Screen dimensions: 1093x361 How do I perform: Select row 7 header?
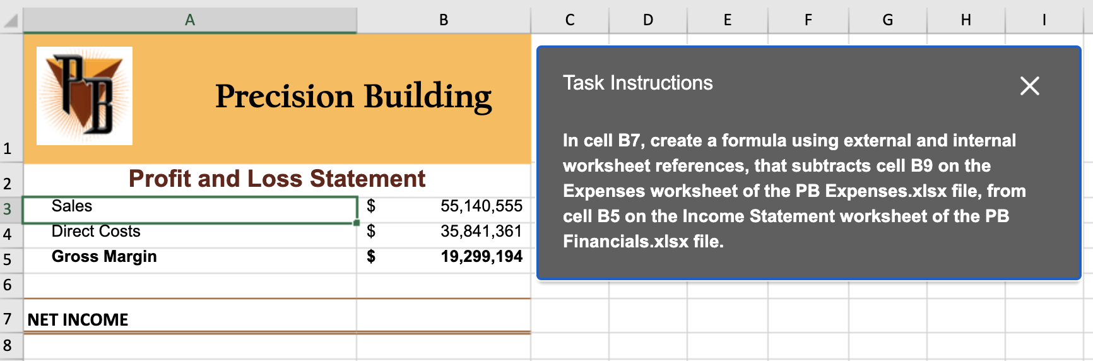coord(11,316)
